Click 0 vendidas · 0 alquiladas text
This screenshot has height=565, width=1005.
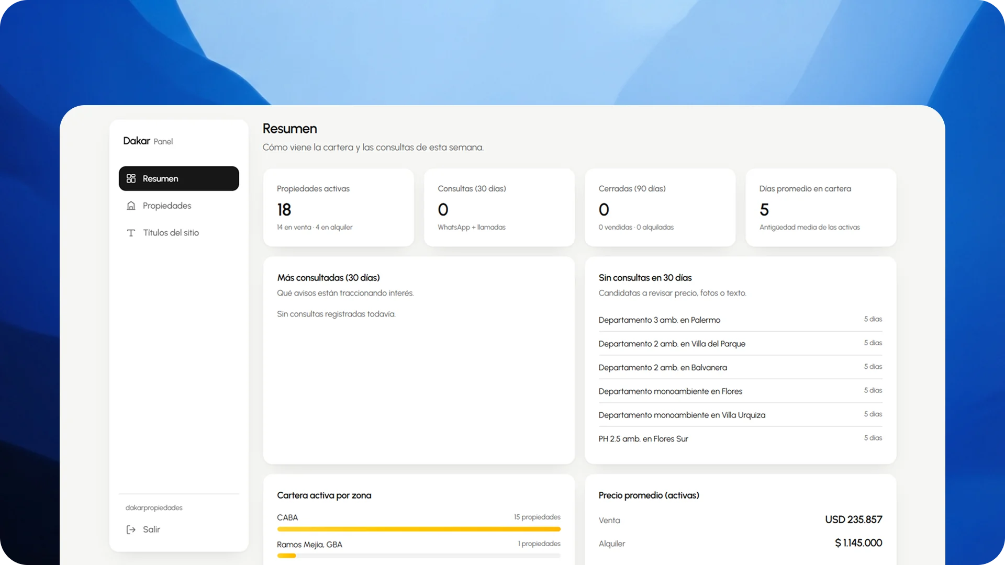click(x=636, y=227)
